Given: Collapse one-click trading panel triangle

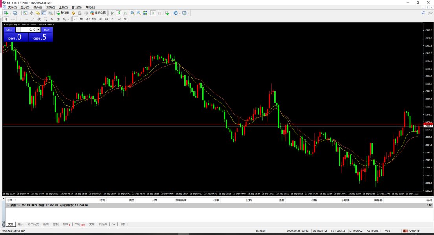Looking at the screenshot, I should tap(4, 25).
